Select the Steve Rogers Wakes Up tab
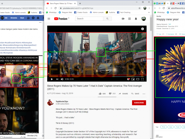 61,4
